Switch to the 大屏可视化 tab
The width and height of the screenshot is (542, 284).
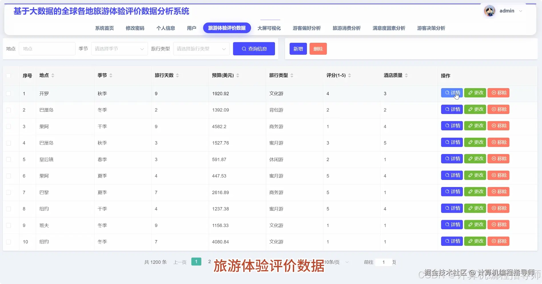(269, 28)
